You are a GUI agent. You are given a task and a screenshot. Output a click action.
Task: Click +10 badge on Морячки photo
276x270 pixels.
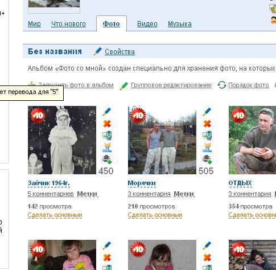(x=138, y=116)
